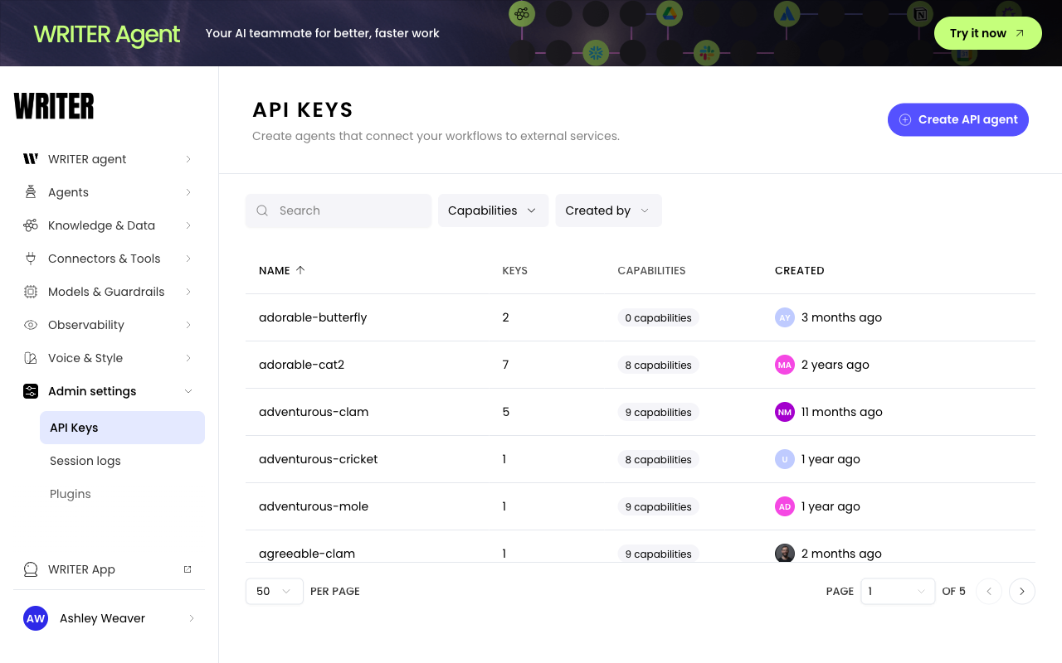Click Try it now button
This screenshot has width=1062, height=663.
pyautogui.click(x=988, y=33)
